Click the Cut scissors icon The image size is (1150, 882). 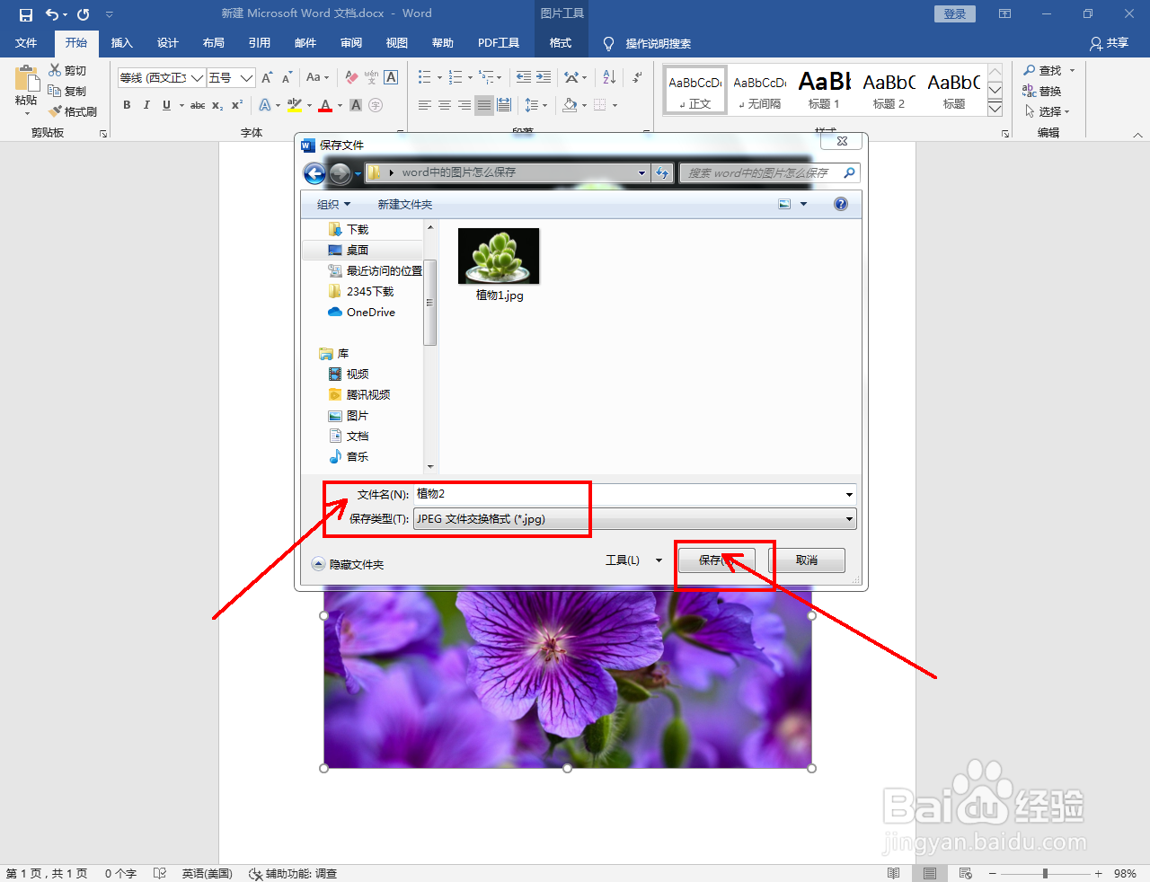56,70
